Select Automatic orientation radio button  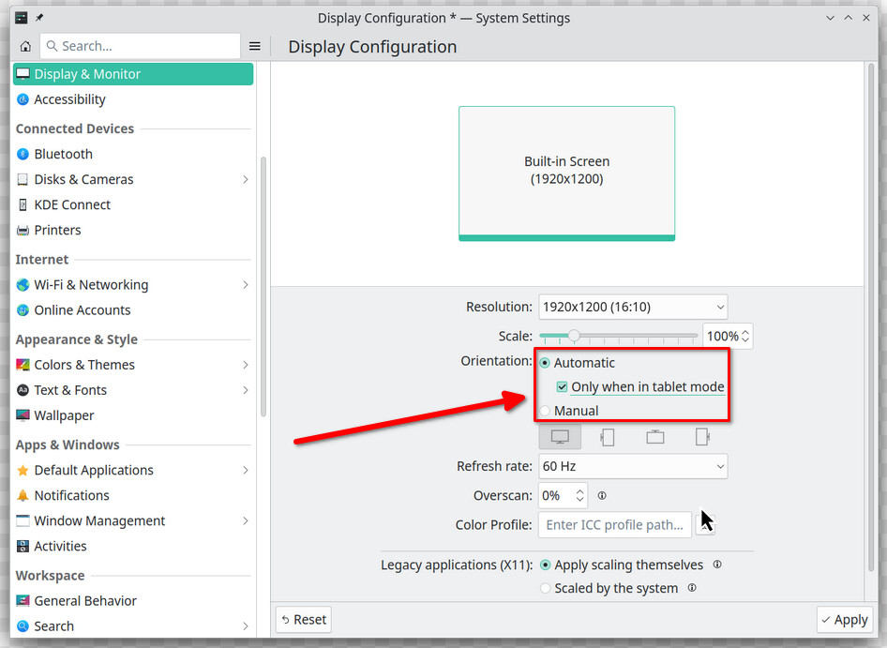click(545, 363)
